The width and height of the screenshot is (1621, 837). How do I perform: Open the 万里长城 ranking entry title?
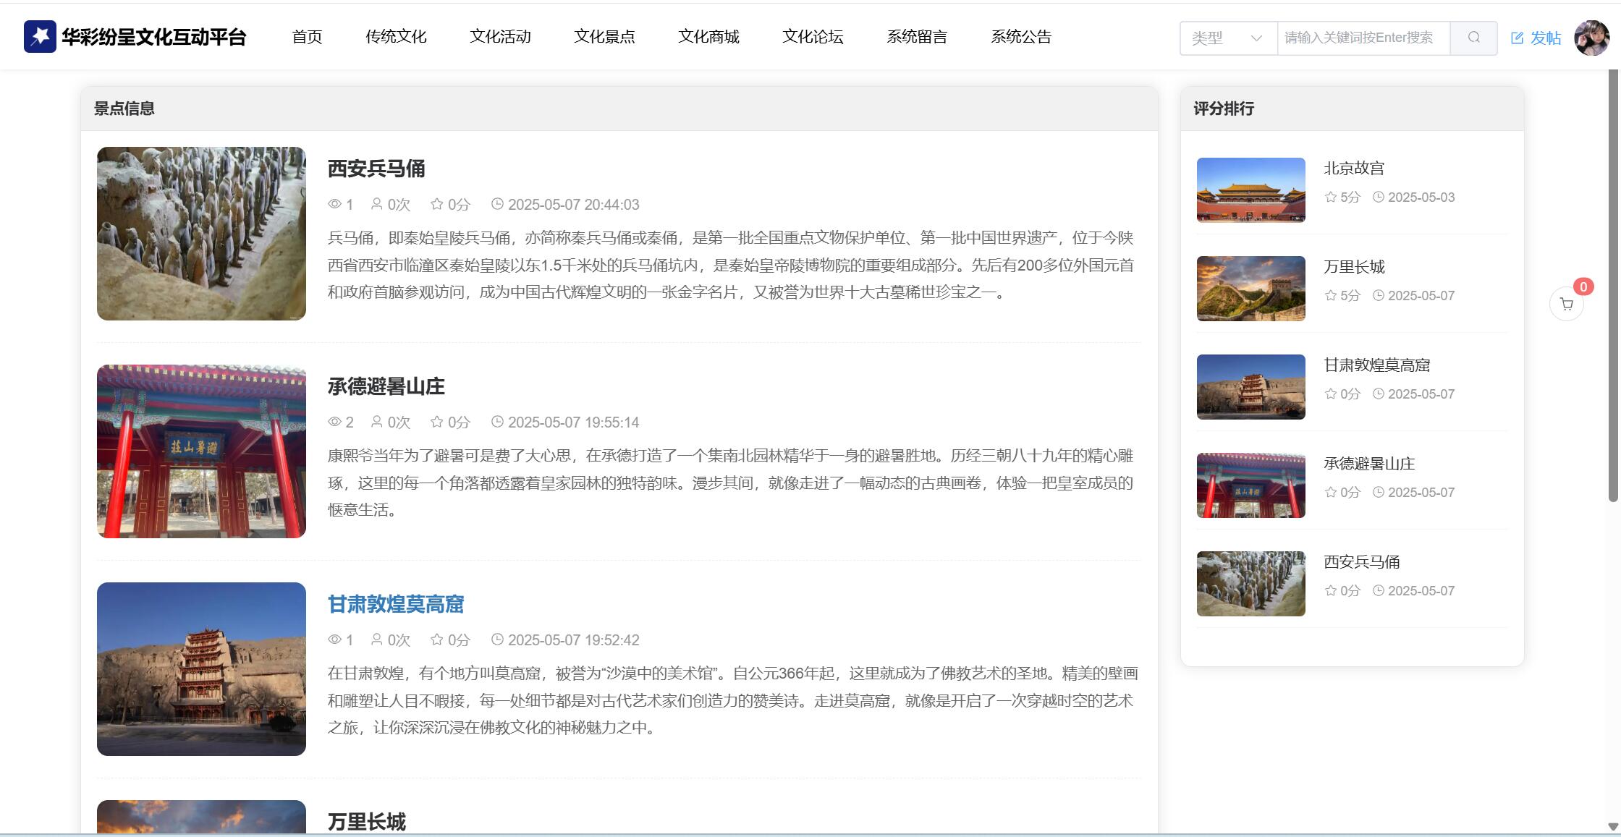(x=1354, y=267)
